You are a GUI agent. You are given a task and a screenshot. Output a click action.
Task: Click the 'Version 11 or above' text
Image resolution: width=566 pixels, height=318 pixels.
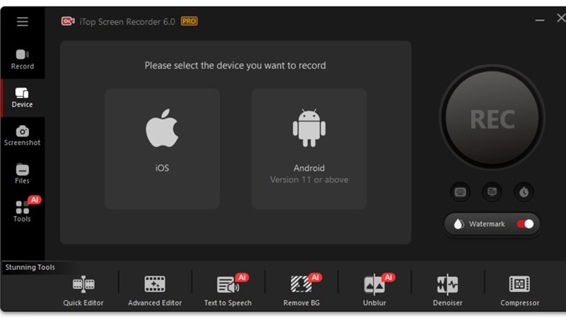pyautogui.click(x=309, y=179)
